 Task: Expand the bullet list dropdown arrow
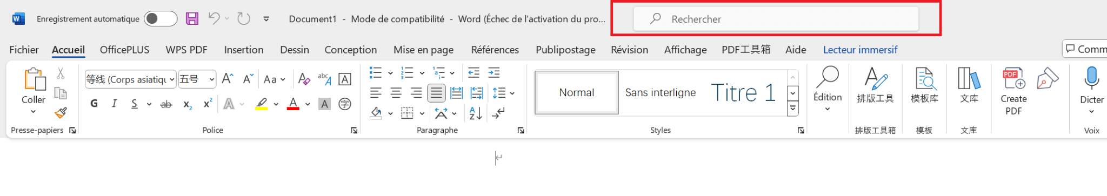(x=390, y=73)
